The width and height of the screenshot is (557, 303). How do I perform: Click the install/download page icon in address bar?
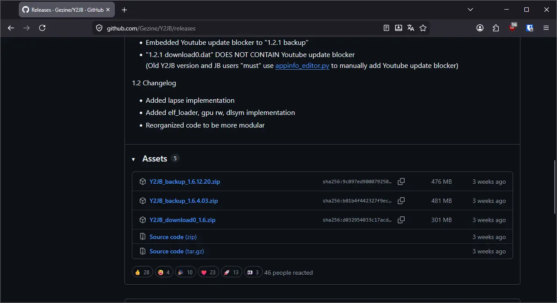(x=398, y=28)
